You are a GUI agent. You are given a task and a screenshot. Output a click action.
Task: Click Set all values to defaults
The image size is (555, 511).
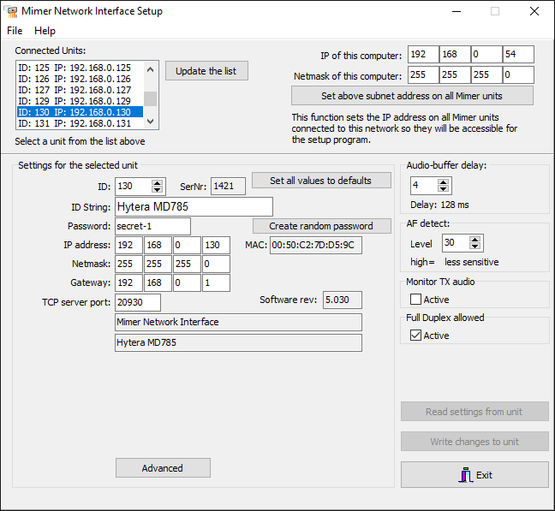[321, 181]
